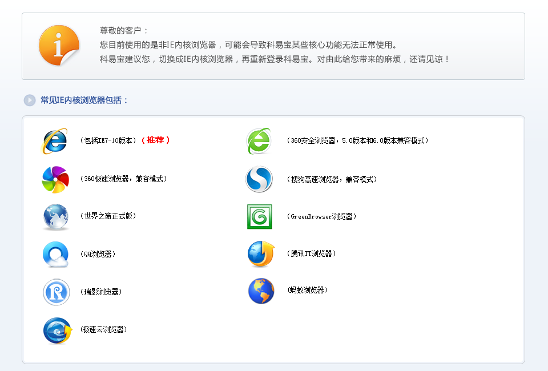Select the （瑞影浏览器） label
The width and height of the screenshot is (548, 371).
101,292
